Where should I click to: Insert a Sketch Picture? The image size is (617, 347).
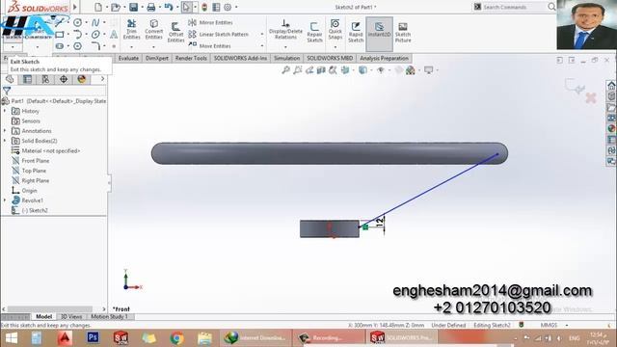(x=403, y=32)
